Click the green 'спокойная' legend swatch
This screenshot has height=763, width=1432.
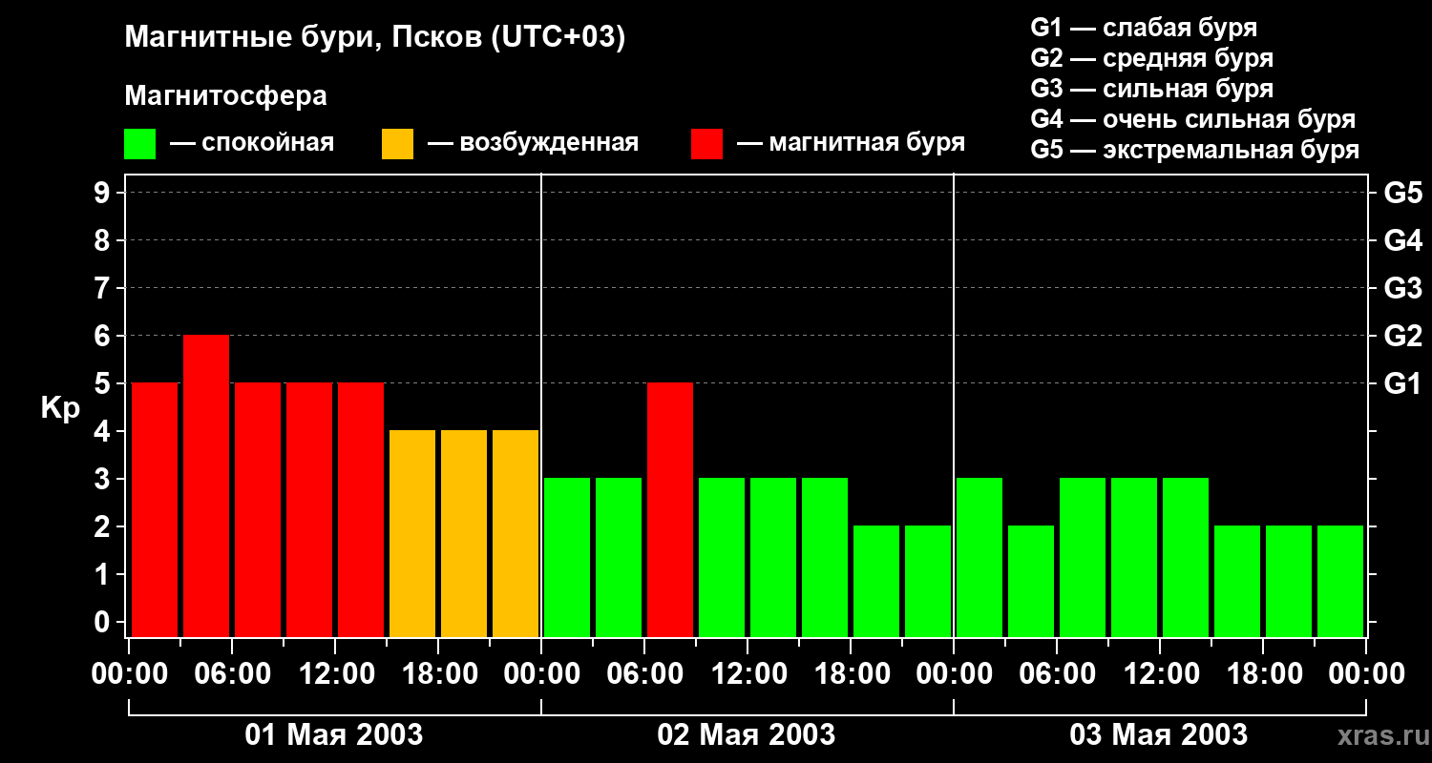[139, 144]
